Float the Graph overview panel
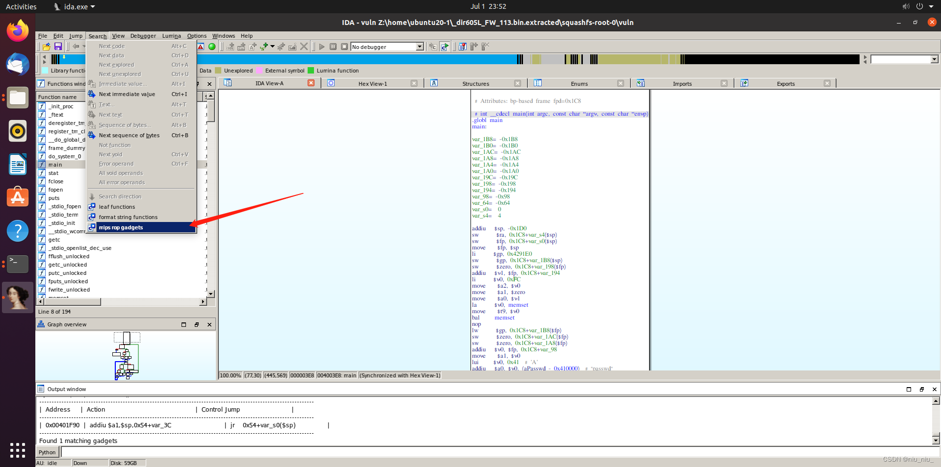 click(197, 324)
